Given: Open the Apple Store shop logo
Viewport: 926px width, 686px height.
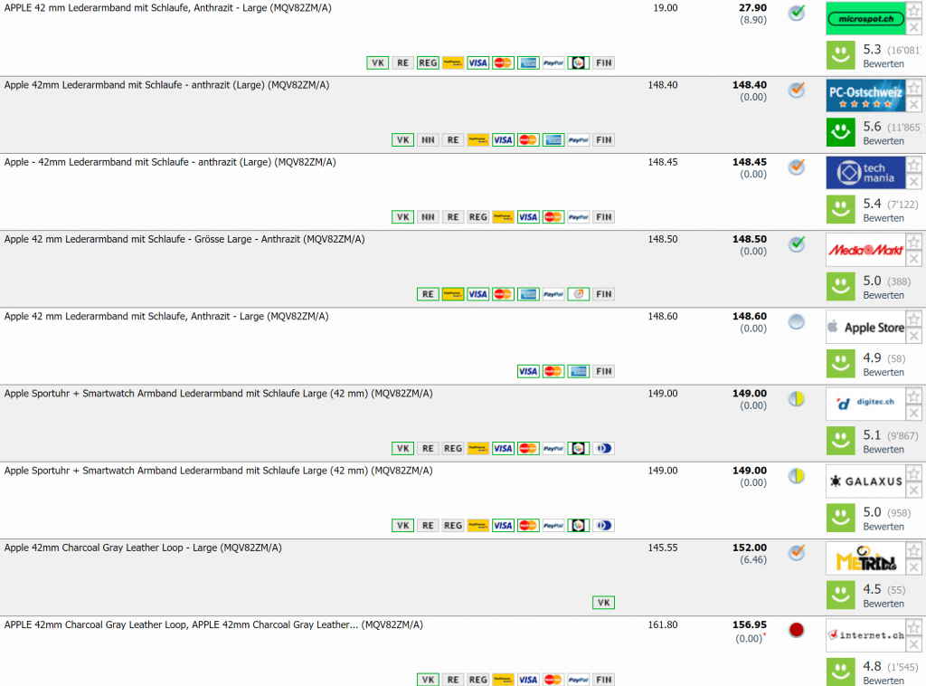Looking at the screenshot, I should [x=865, y=327].
